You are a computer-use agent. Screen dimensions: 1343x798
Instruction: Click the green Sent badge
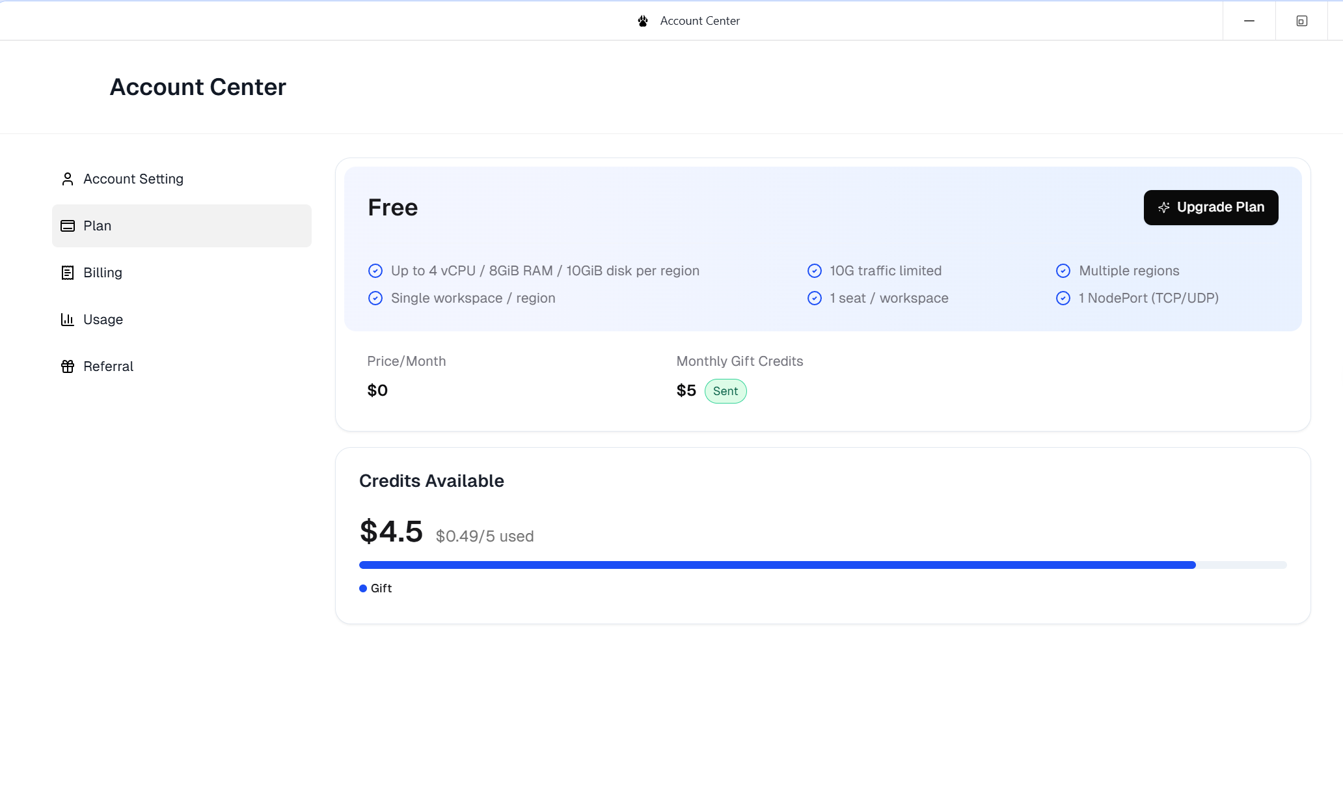(x=726, y=391)
